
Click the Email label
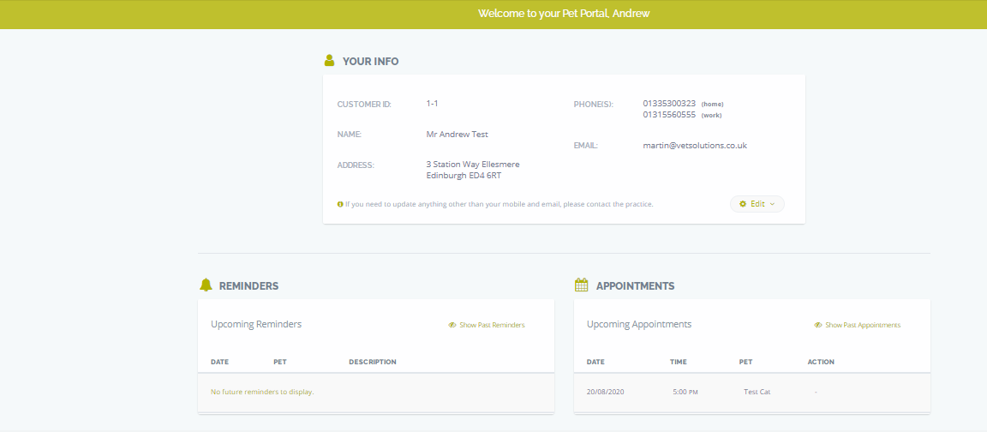(x=585, y=146)
